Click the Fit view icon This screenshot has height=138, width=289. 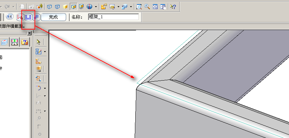tap(155, 7)
